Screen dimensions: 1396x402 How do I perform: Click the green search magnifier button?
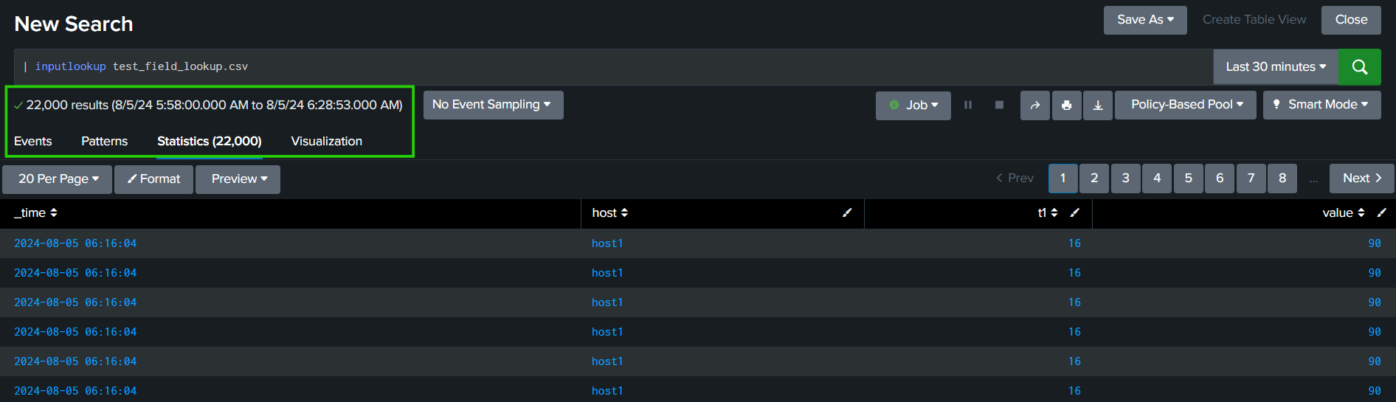1359,67
